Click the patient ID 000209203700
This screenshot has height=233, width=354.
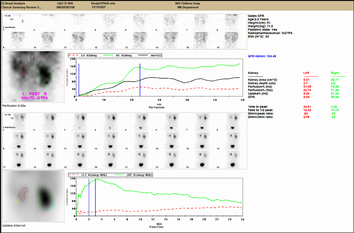click(65, 7)
